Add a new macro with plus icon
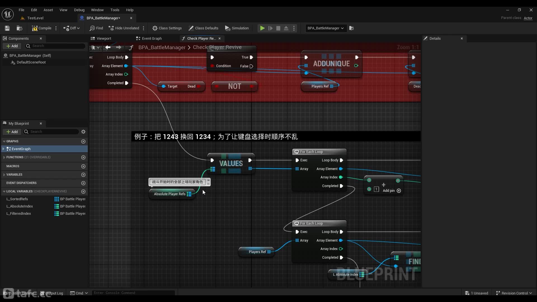The height and width of the screenshot is (302, 537). click(83, 166)
